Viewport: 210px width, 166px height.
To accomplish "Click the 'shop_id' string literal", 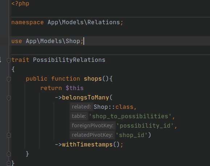I will pos(132,135).
